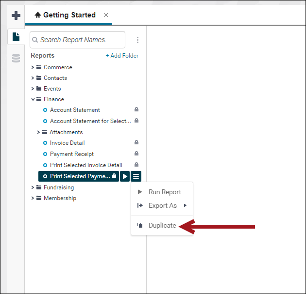
Task: Click lock icon on Print Selected Payme... row
Action: click(x=114, y=176)
